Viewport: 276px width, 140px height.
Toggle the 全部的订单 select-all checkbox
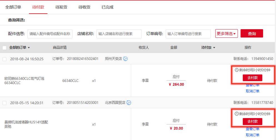point(4,48)
